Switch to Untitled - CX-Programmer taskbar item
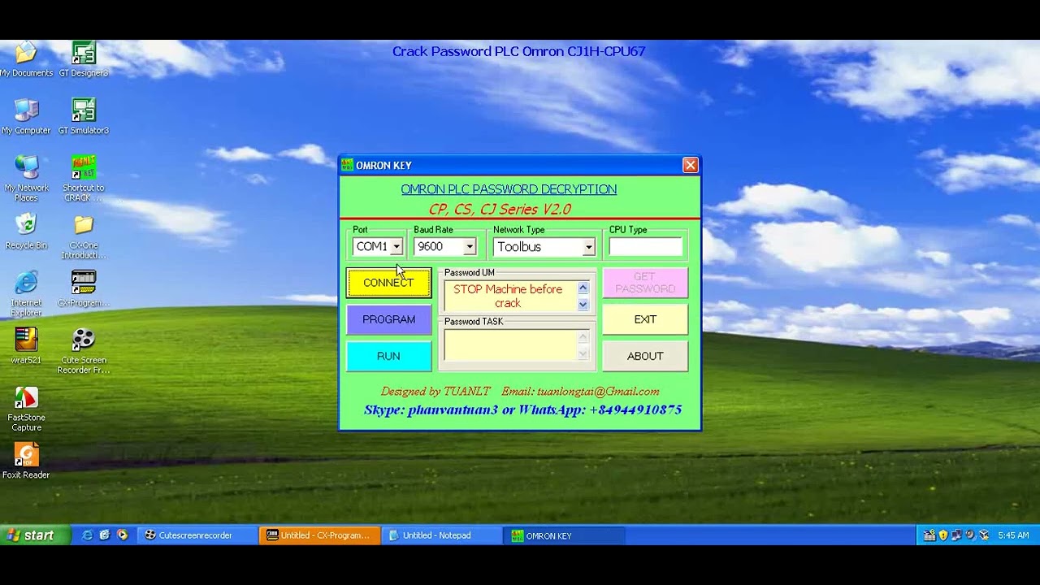The height and width of the screenshot is (585, 1040). (319, 535)
